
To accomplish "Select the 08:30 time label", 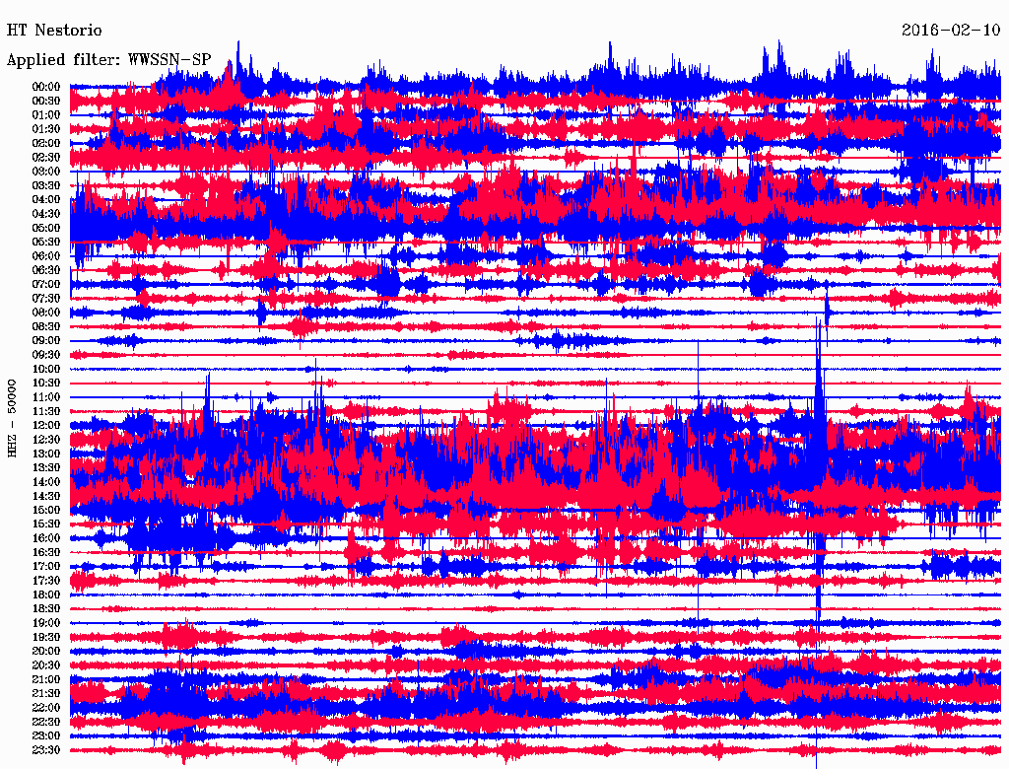I will pyautogui.click(x=46, y=326).
